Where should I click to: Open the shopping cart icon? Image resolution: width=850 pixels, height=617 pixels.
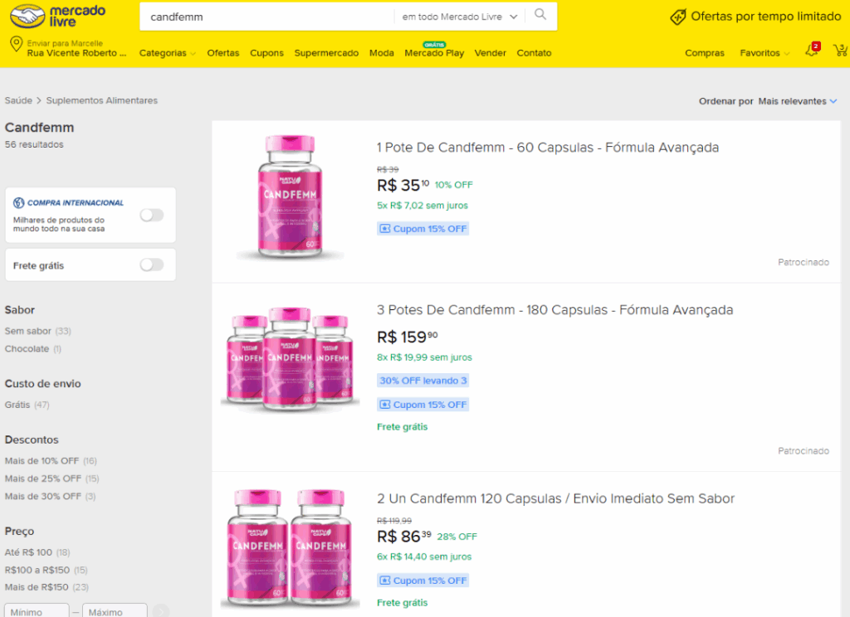coord(841,50)
